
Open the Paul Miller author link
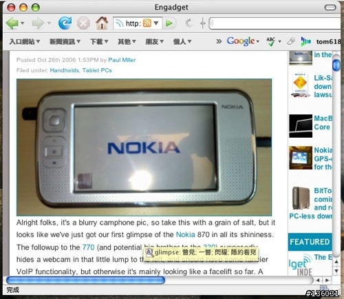(122, 60)
